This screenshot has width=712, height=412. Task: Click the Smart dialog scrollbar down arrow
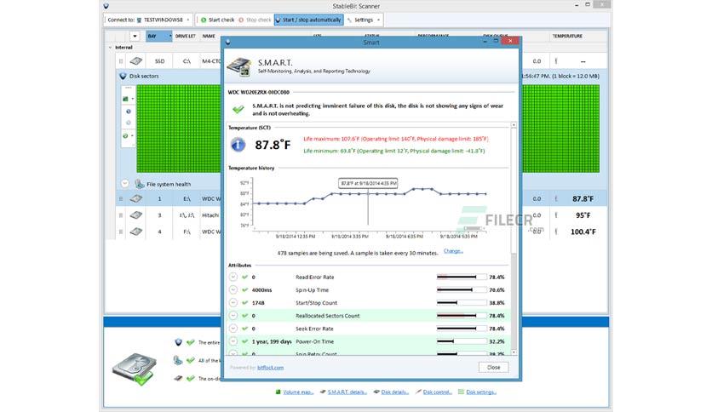514,352
